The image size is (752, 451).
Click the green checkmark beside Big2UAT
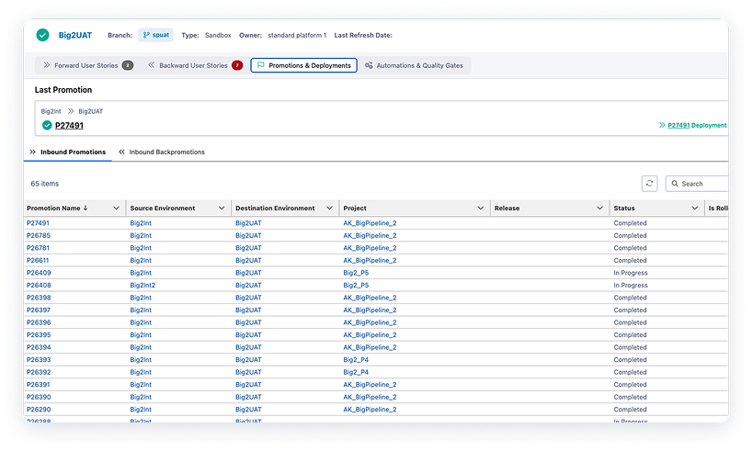tap(42, 35)
